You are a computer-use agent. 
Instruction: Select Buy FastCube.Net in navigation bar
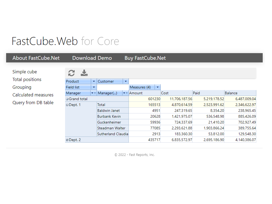tap(145, 58)
